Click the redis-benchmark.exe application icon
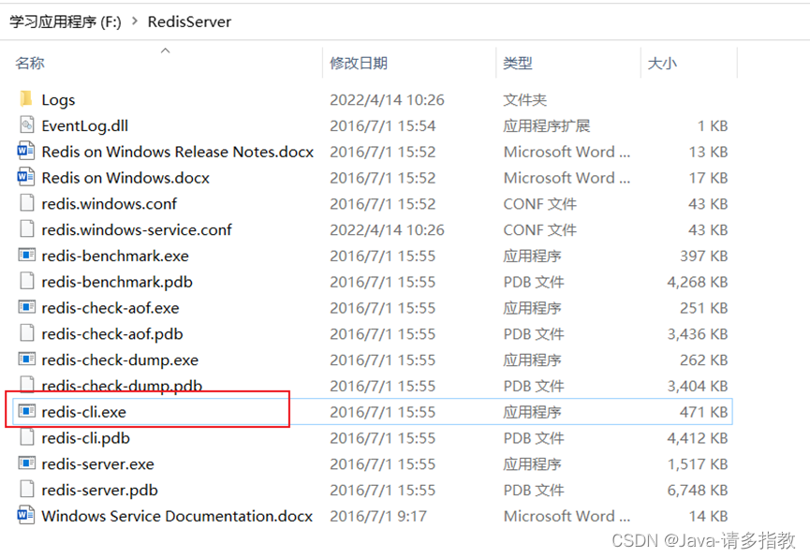The image size is (810, 558). point(27,255)
